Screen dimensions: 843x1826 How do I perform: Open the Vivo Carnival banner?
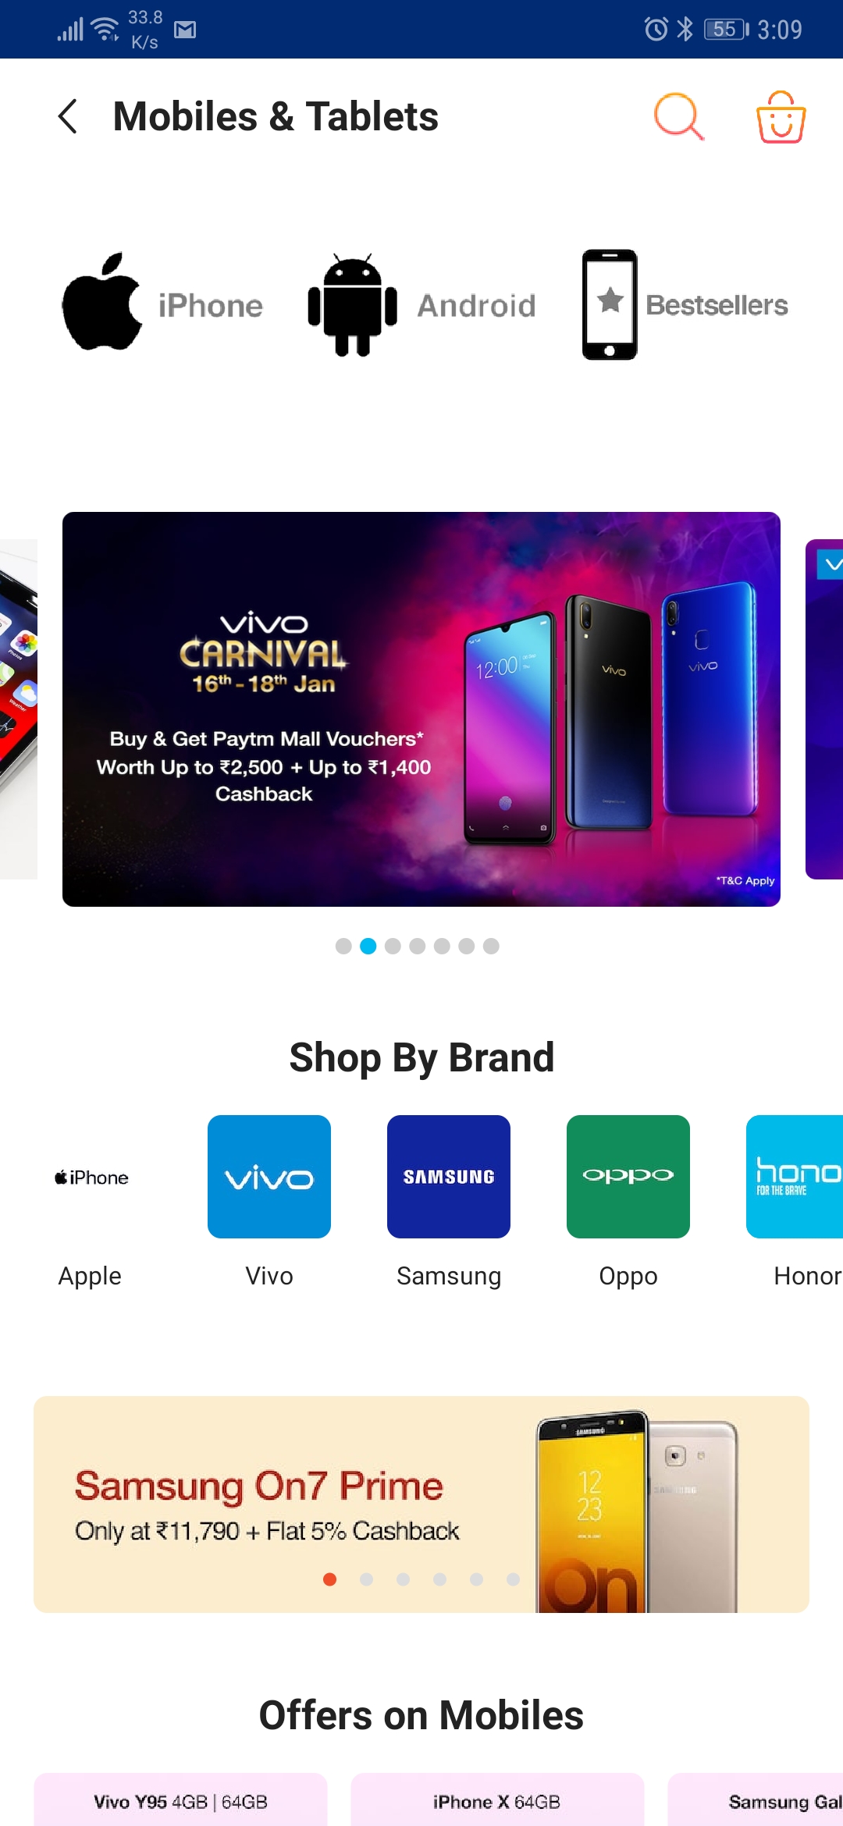click(421, 709)
